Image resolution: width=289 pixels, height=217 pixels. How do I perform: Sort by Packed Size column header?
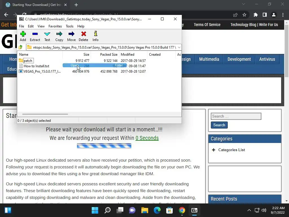105,55
